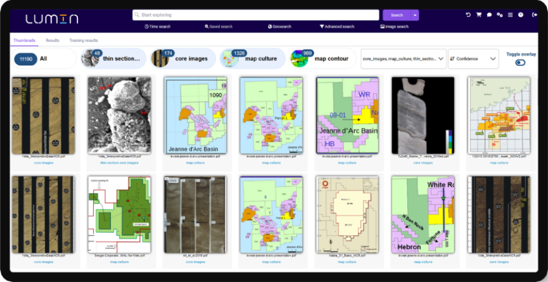
Task: Switch on the Toggle overlay switch
Action: pyautogui.click(x=521, y=63)
